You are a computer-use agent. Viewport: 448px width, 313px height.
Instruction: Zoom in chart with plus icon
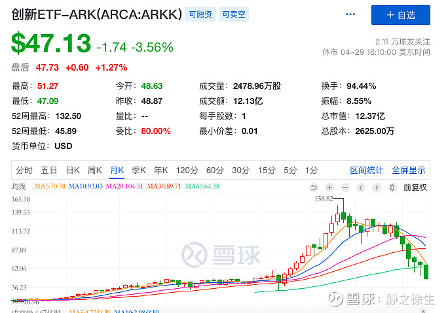tap(329, 188)
